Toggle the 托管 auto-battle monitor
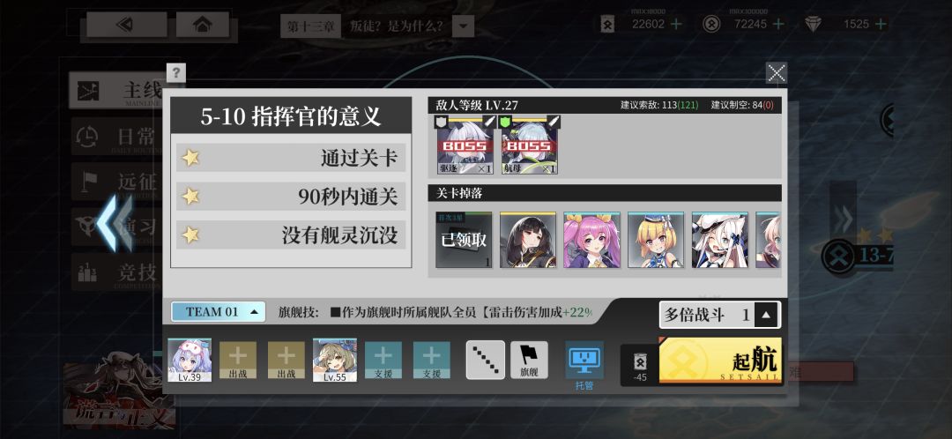952x439 pixels. click(x=584, y=365)
